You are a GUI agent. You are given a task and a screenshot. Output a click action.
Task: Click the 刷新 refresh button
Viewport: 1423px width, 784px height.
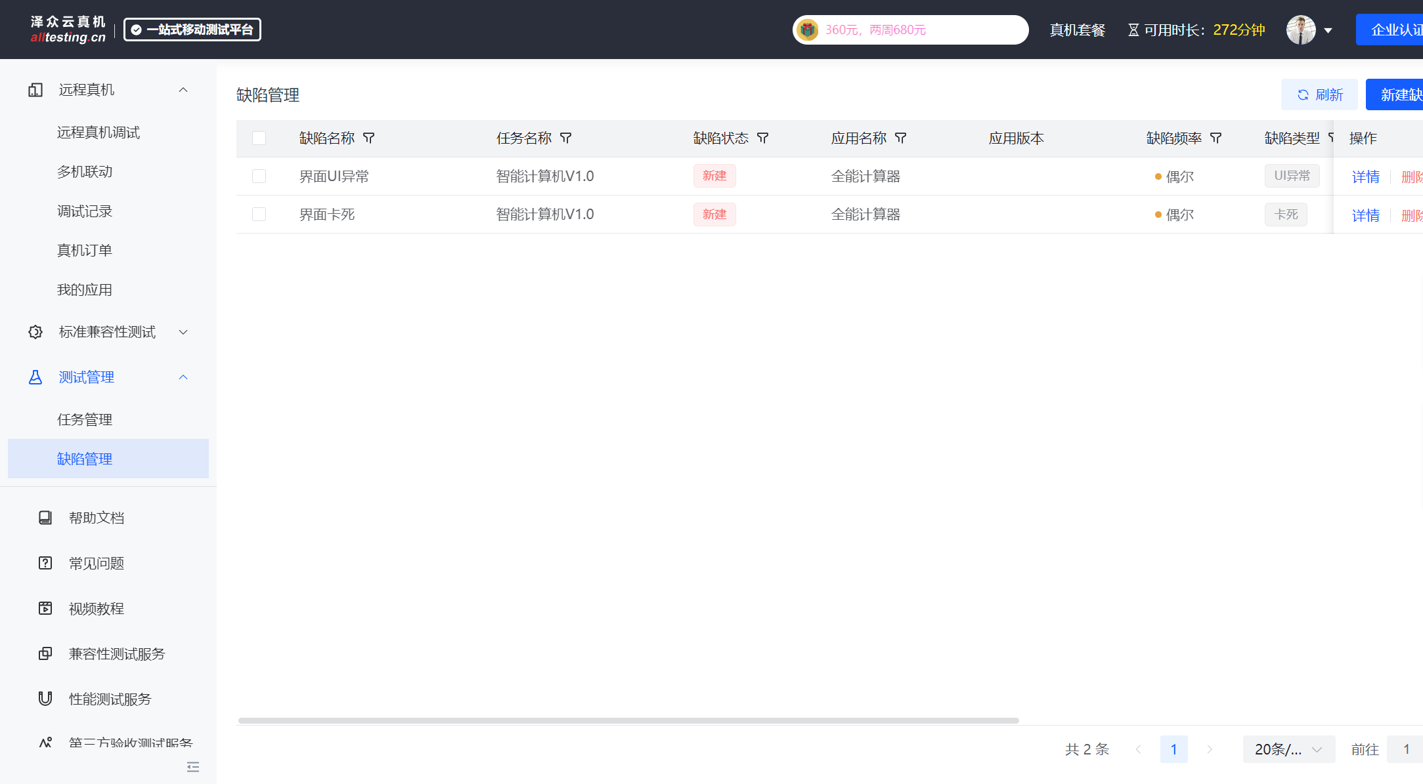(x=1319, y=95)
